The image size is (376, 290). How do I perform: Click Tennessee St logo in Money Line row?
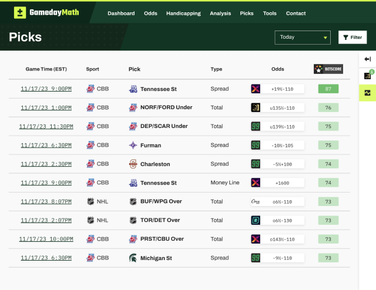[x=133, y=183]
